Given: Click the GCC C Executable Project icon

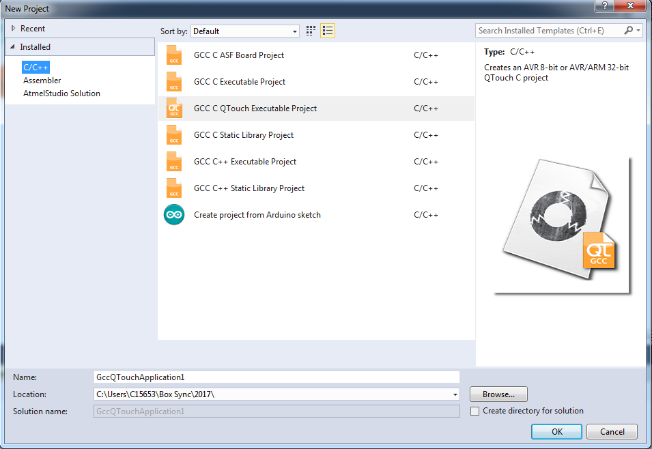Looking at the screenshot, I should pyautogui.click(x=174, y=82).
